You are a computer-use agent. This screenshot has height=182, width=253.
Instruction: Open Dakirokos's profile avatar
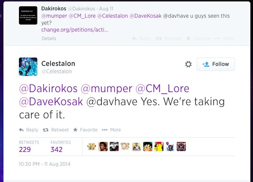click(27, 15)
